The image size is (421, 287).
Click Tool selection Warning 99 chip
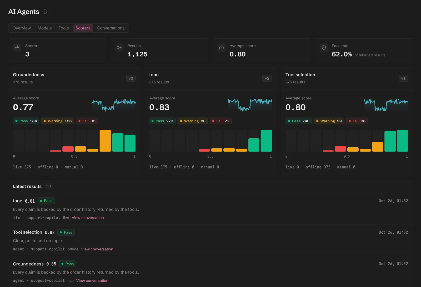click(x=329, y=121)
